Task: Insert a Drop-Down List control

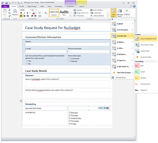Action: (81, 13)
